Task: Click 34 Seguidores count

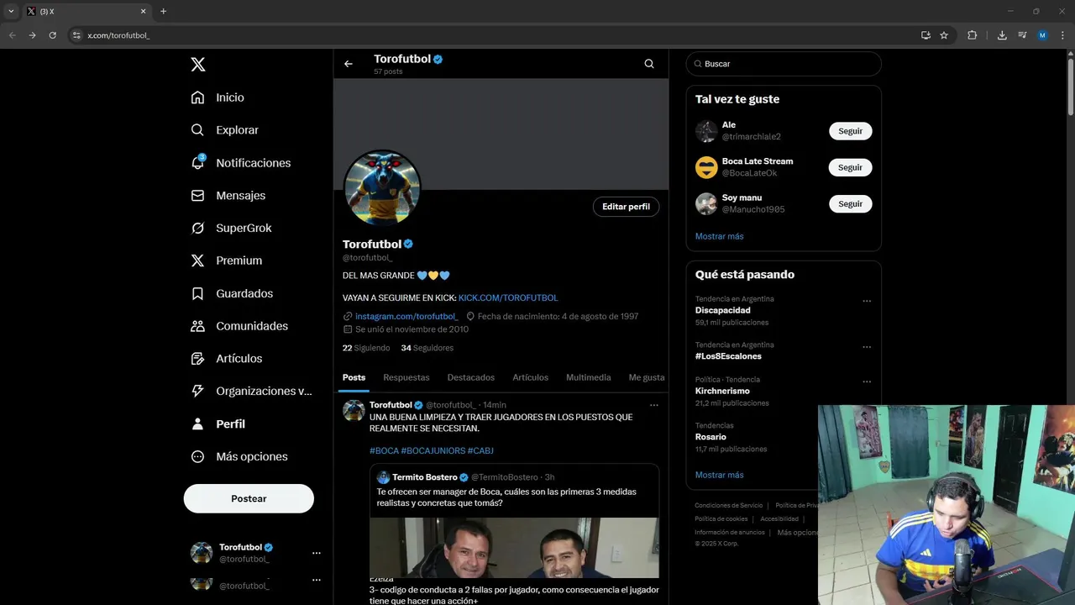Action: pyautogui.click(x=427, y=348)
